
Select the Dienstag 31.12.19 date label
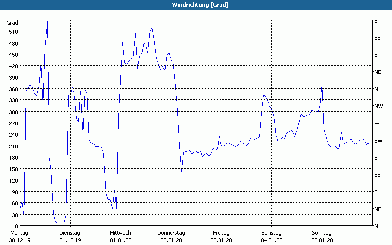tap(70, 236)
